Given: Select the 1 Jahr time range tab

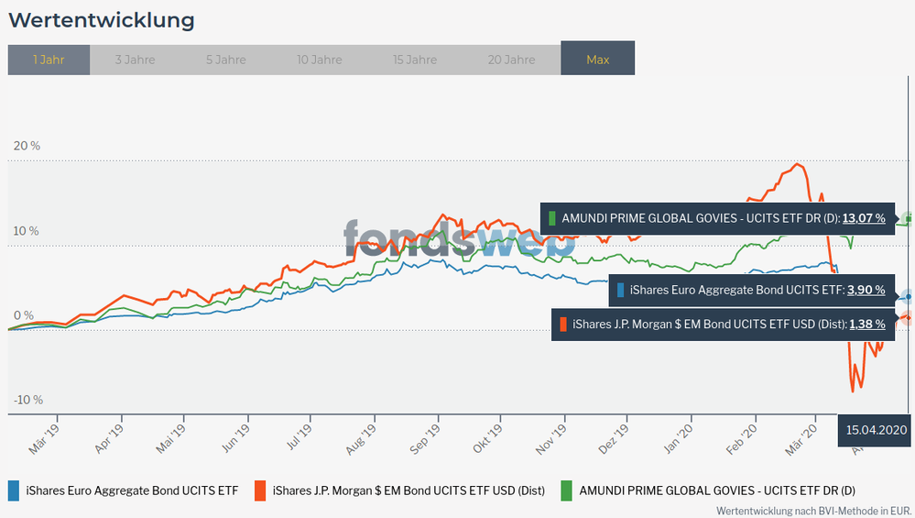Looking at the screenshot, I should point(49,60).
